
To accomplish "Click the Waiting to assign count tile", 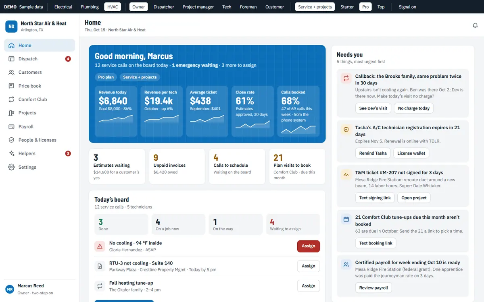I will [x=293, y=224].
